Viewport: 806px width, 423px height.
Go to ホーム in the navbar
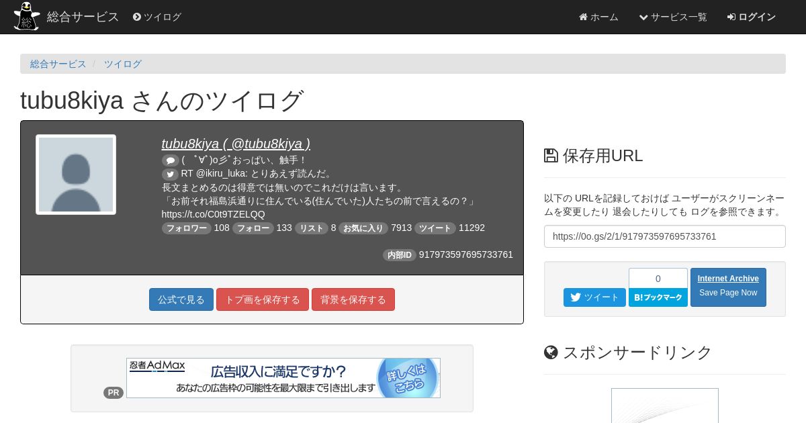(598, 17)
